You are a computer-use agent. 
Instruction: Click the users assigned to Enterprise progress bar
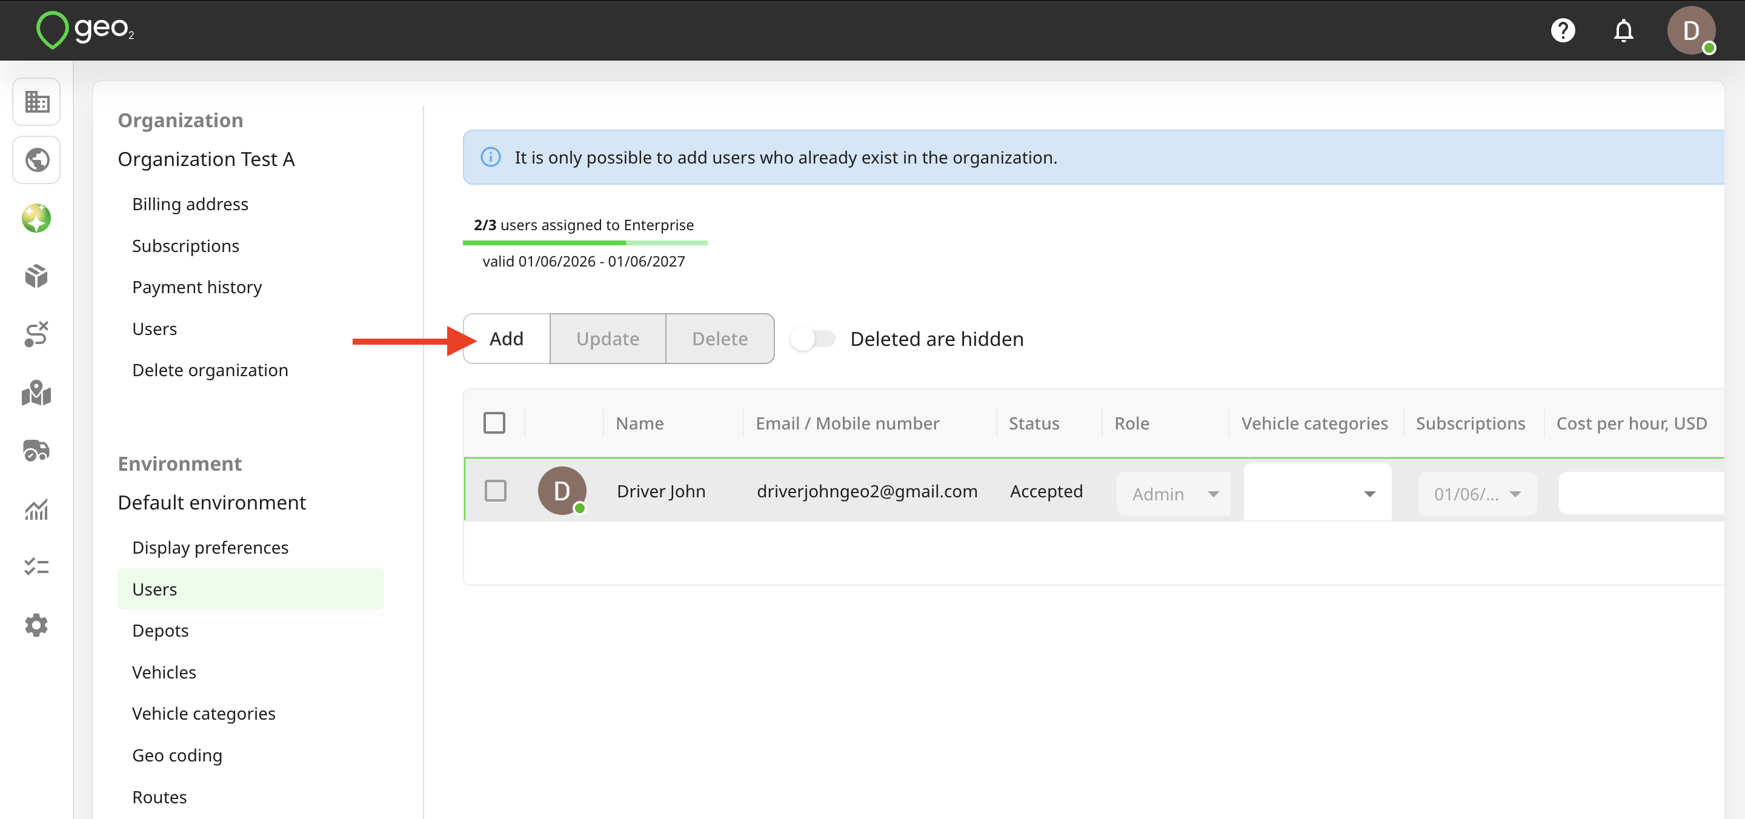(x=585, y=242)
